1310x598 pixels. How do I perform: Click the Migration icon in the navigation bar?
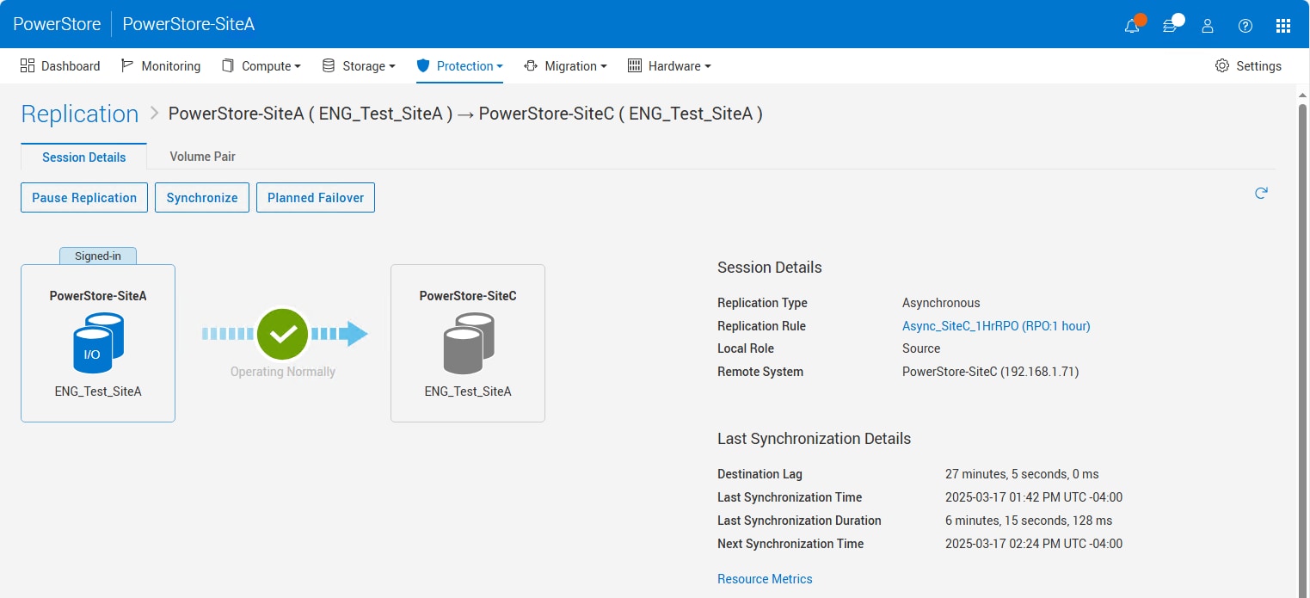click(531, 65)
